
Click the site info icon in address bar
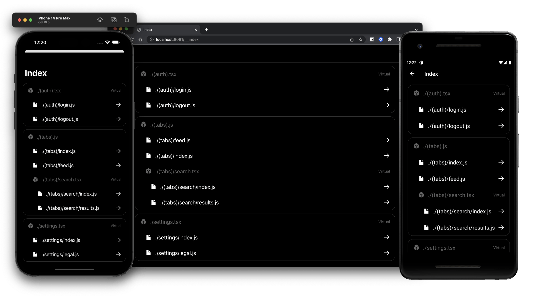click(x=152, y=39)
